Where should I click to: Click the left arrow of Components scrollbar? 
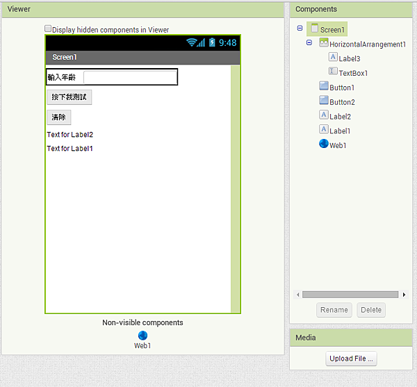[298, 295]
